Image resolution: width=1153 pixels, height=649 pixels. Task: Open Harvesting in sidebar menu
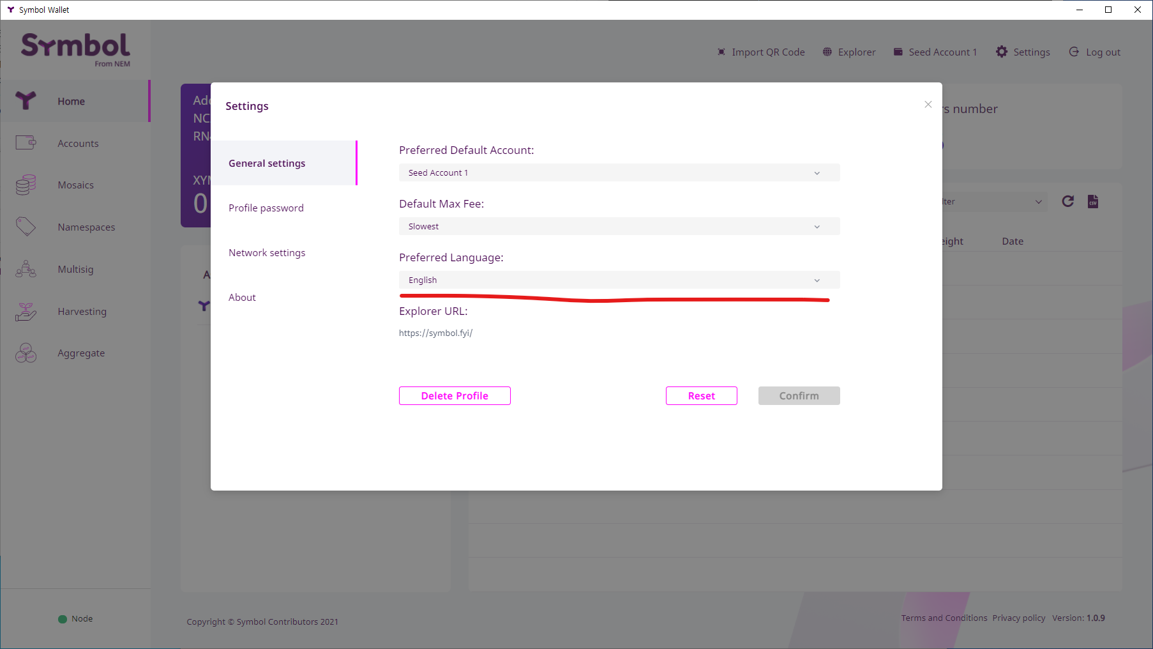click(82, 311)
